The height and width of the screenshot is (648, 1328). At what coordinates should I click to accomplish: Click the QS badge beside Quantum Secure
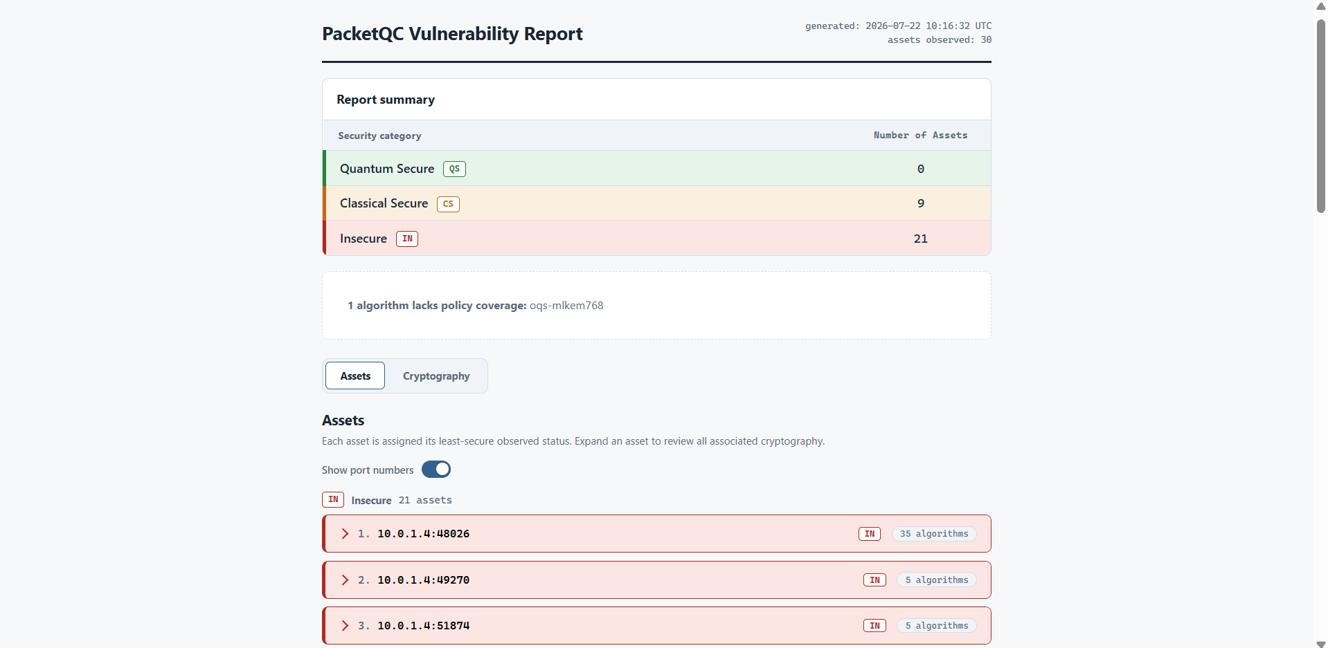tap(454, 169)
